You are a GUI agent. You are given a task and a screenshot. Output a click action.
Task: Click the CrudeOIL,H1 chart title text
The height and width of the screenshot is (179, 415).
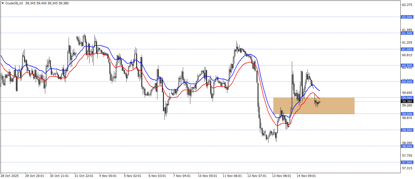14,3
